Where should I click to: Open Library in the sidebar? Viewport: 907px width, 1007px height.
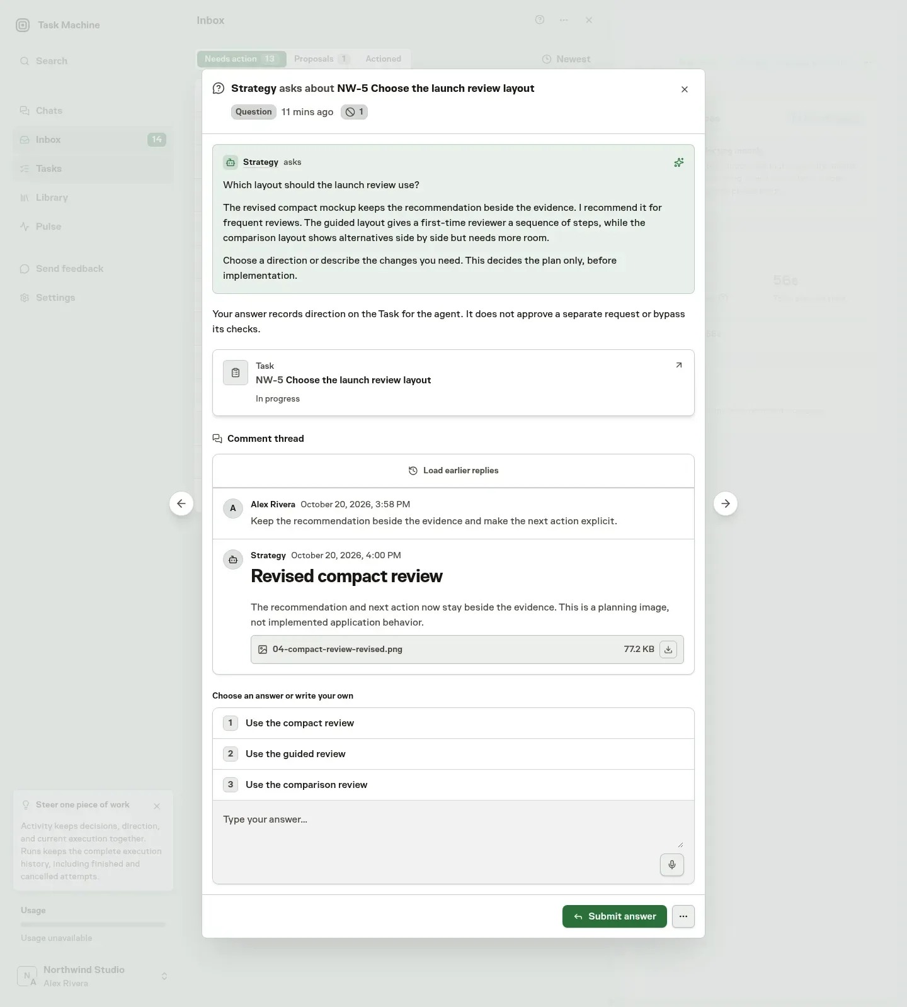tap(93, 198)
